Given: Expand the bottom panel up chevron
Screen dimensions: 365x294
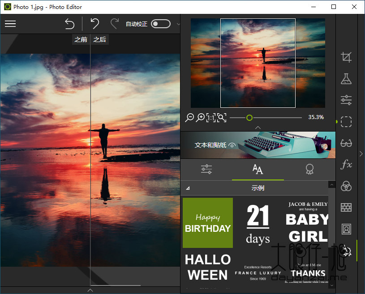Looking at the screenshot, I should click(x=90, y=290).
